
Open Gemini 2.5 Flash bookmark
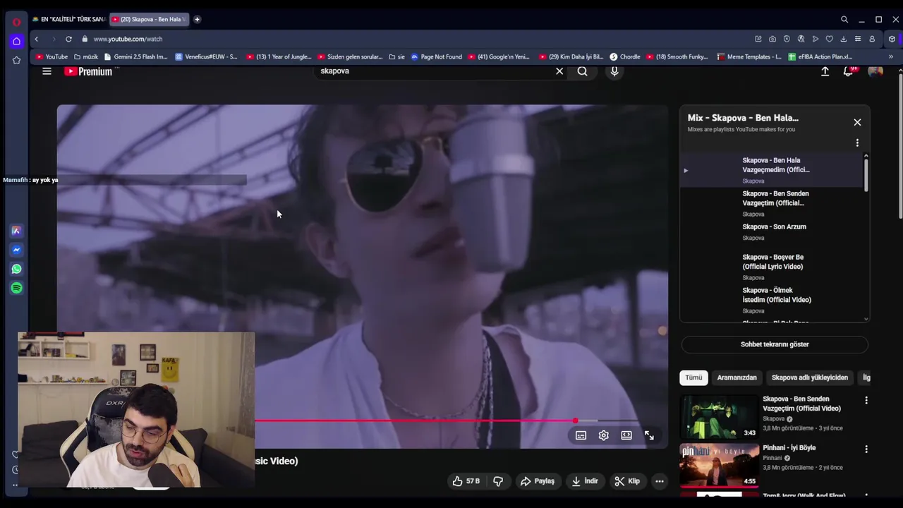coord(135,56)
